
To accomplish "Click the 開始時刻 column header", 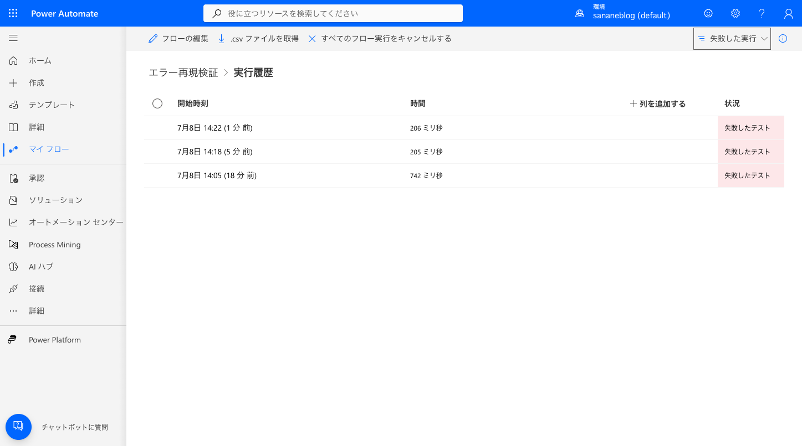I will [193, 103].
